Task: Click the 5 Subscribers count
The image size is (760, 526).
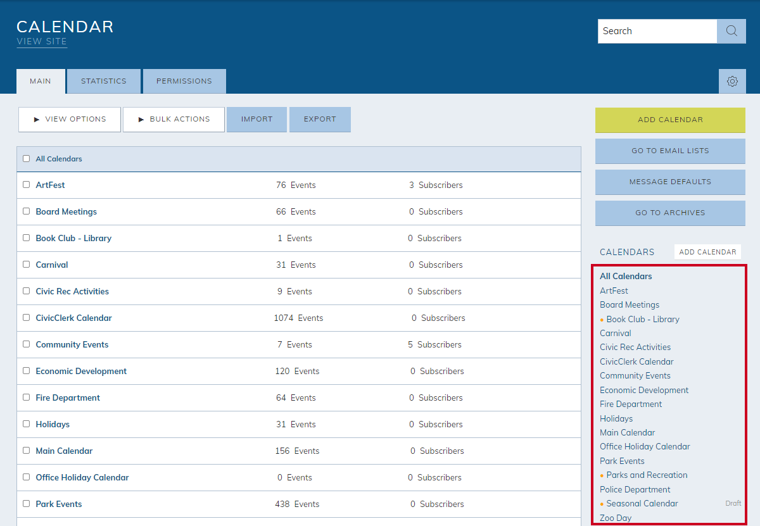Action: tap(435, 344)
